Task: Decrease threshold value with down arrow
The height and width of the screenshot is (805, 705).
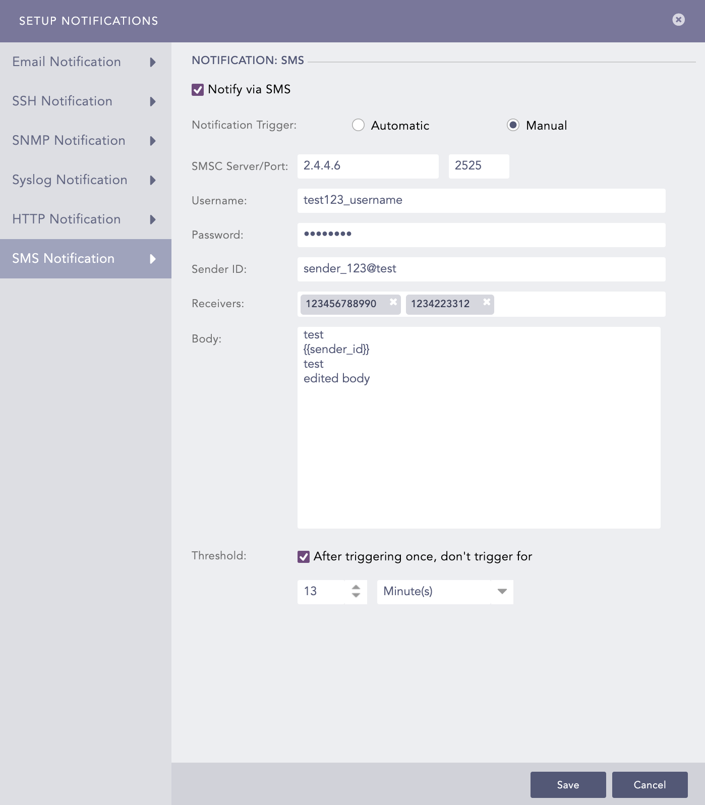Action: (356, 596)
